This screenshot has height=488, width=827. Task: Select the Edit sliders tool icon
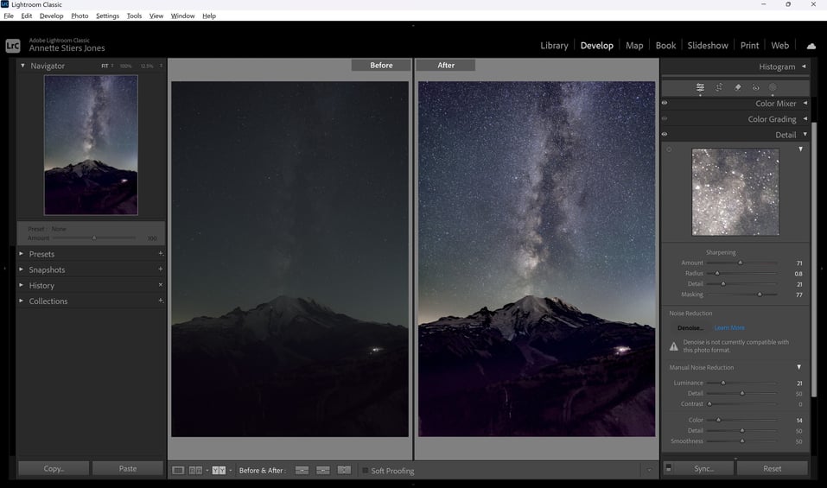point(700,87)
